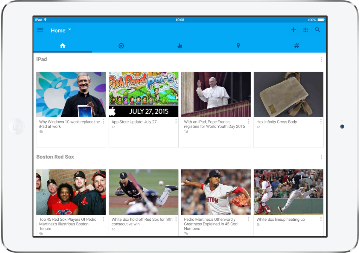Open the grid view icon

(x=305, y=30)
